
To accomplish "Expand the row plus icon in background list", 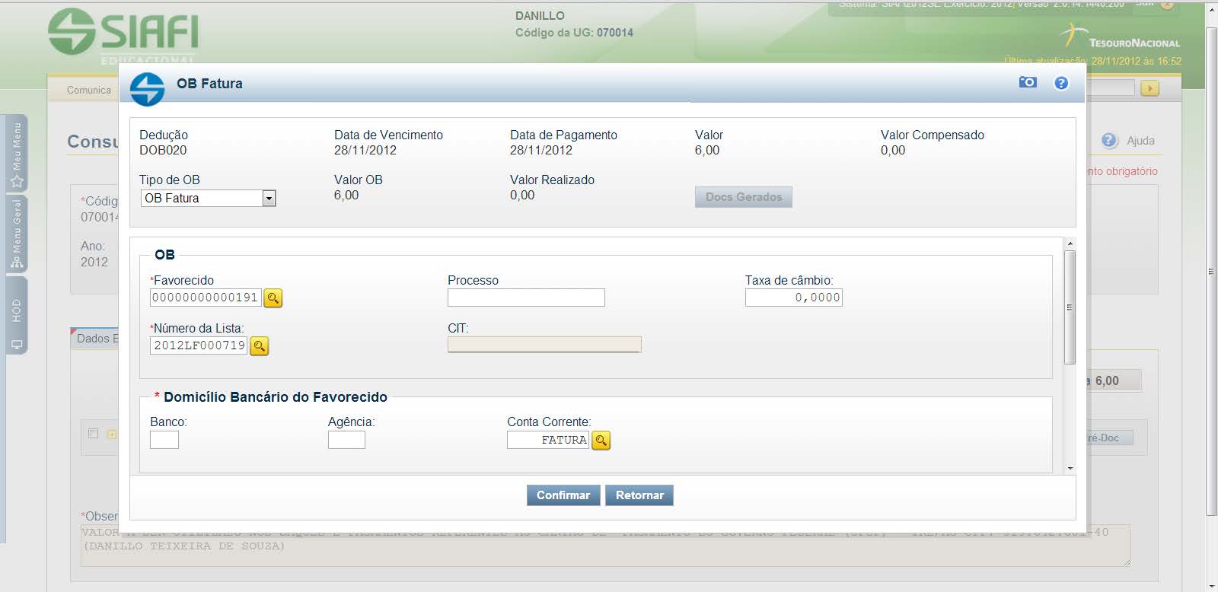I will [112, 434].
